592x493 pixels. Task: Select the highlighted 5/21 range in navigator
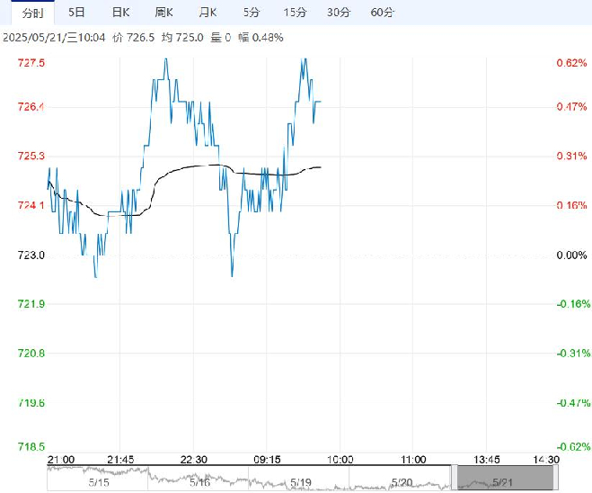[505, 478]
